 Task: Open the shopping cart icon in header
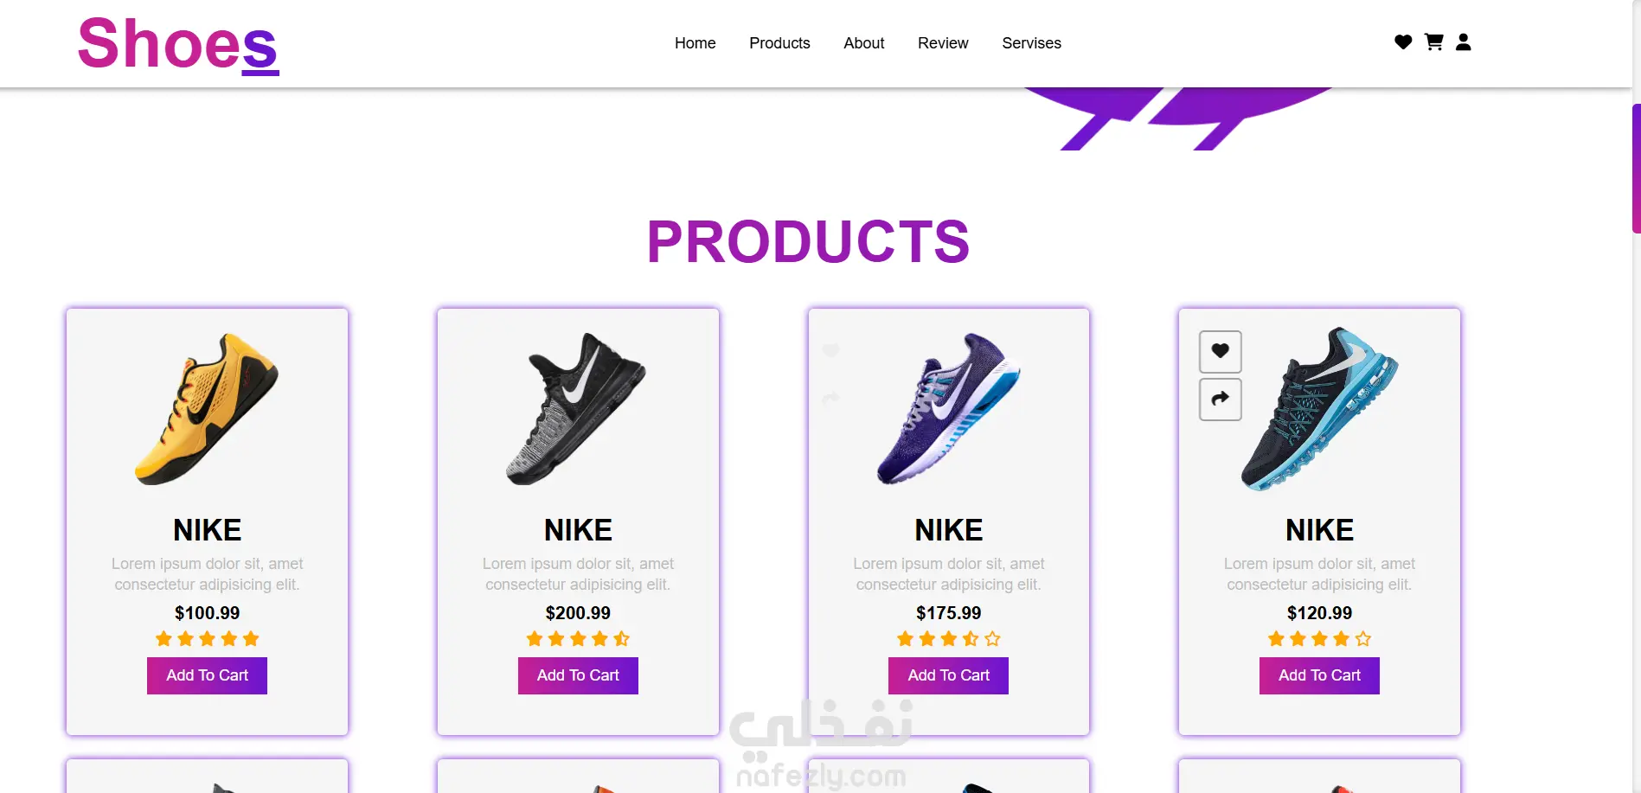(x=1433, y=42)
